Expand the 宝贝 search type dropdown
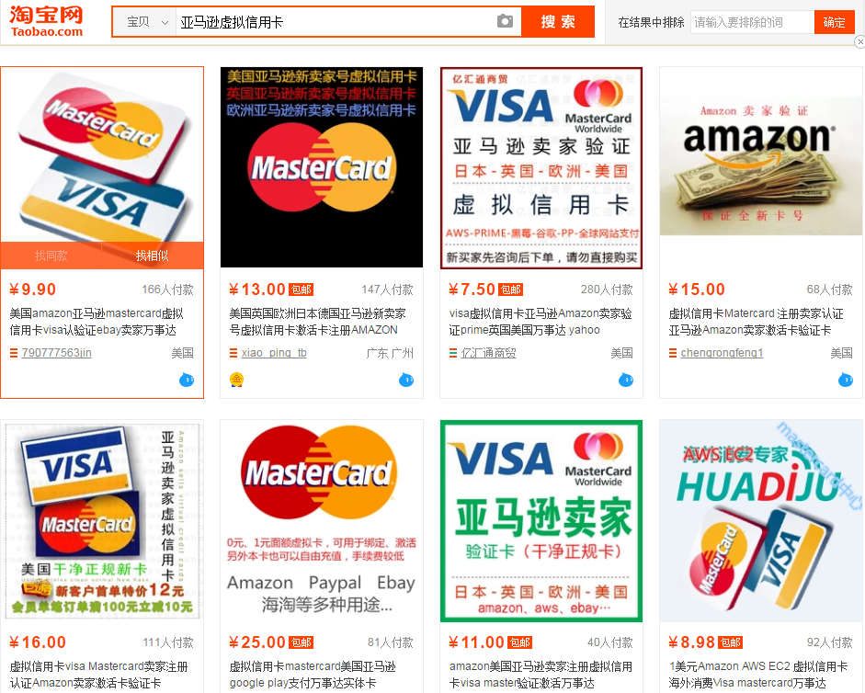Image resolution: width=865 pixels, height=693 pixels. tap(144, 22)
